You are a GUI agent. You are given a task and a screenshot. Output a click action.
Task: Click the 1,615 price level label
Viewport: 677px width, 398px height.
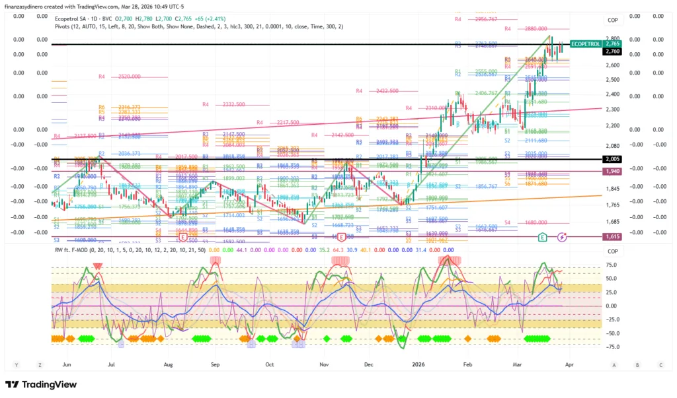coord(612,236)
